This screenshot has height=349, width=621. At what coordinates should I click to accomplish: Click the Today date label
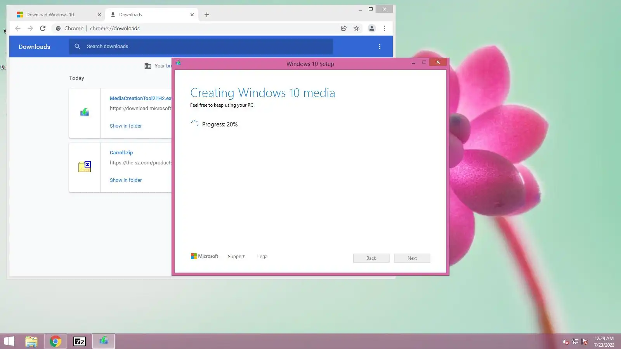76,78
